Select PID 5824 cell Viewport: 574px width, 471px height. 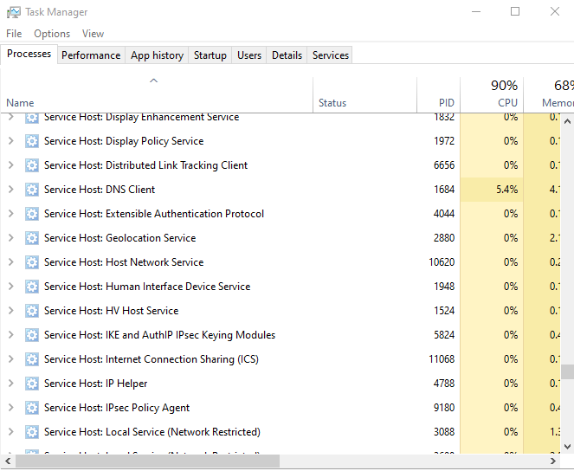[x=444, y=335]
